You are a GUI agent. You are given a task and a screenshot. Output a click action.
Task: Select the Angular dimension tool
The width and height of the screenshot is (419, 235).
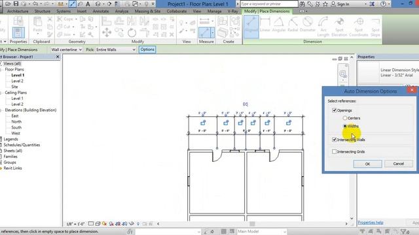[x=279, y=25]
